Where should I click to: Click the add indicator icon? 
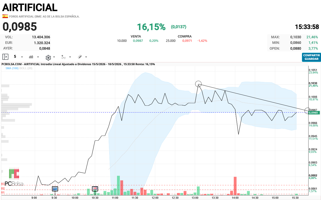point(64,57)
